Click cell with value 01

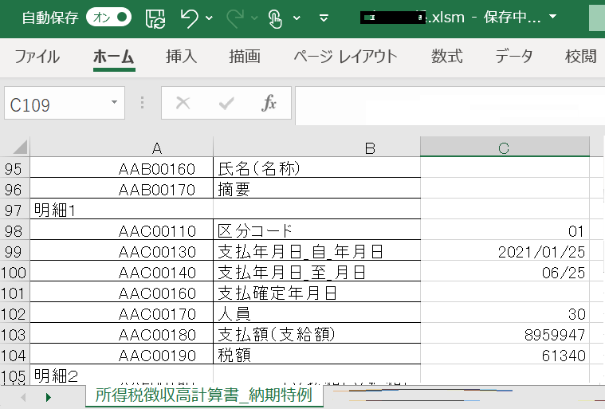coord(505,230)
